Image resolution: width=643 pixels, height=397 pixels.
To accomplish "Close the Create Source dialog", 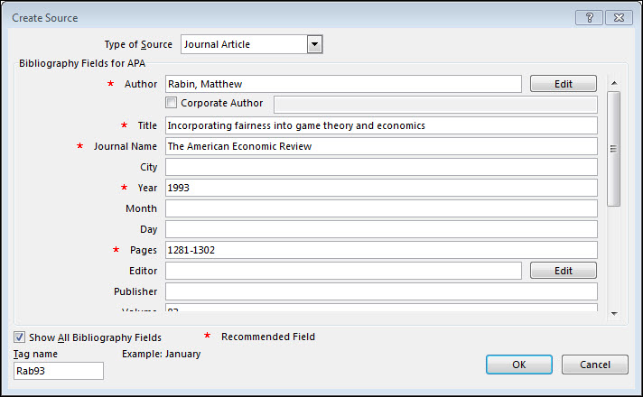I will tap(620, 18).
